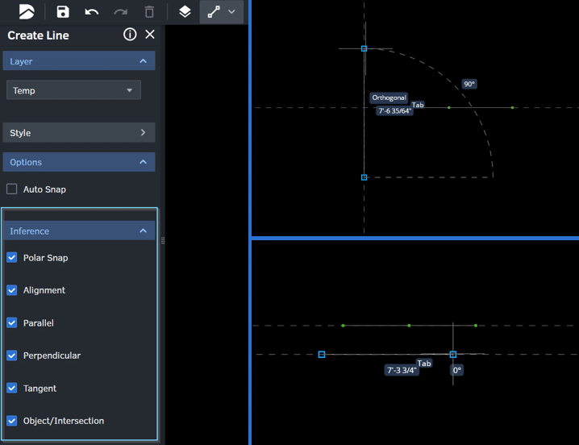Viewport: 579px width, 445px height.
Task: Collapse the Layer section header
Action: pos(78,61)
